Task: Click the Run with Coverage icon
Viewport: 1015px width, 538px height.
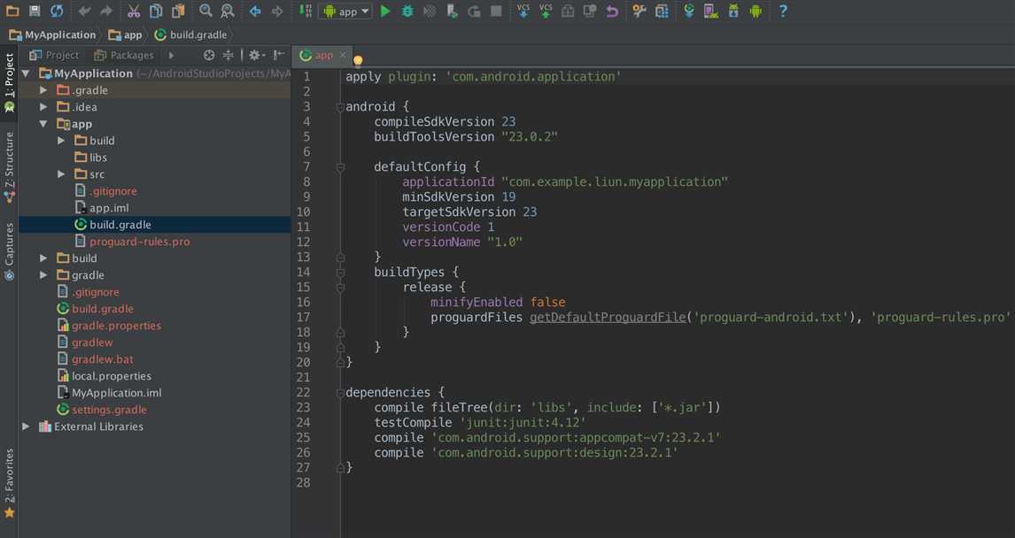Action: point(430,11)
